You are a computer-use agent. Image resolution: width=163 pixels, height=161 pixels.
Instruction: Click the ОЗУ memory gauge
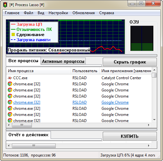coord(142,38)
